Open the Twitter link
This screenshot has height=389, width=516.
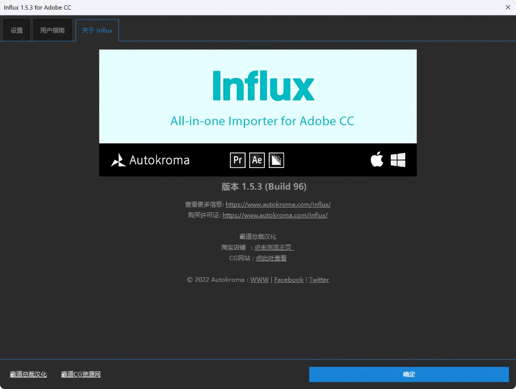(x=319, y=279)
